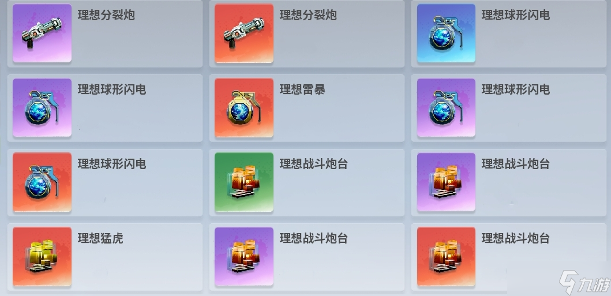Click the third-row purple 理想战斗炮台 turret icon
This screenshot has height=296, width=611.
(x=446, y=182)
